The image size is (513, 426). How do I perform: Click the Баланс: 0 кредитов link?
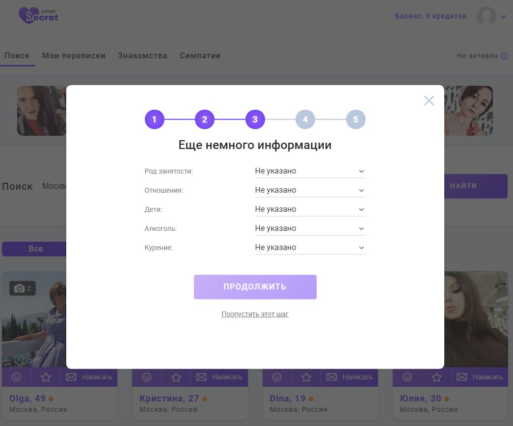click(x=431, y=16)
